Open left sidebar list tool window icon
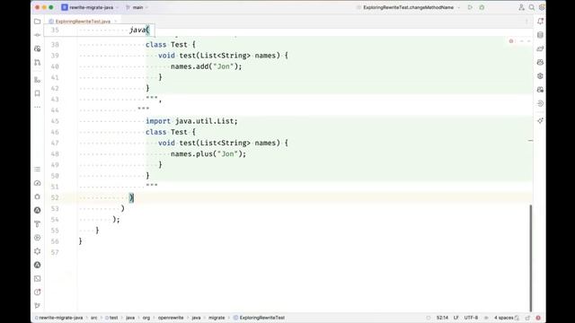The image size is (575, 323). (x=38, y=170)
